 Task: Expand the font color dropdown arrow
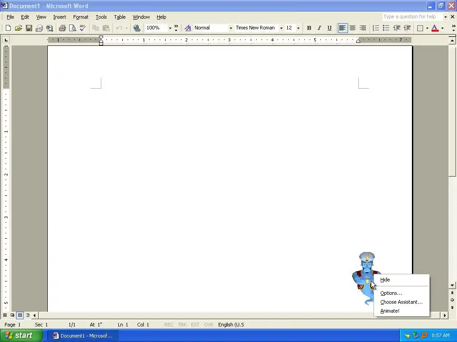pos(442,28)
